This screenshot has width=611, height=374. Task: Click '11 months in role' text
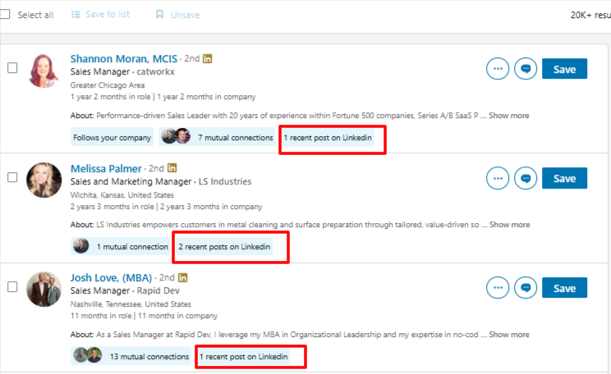coord(101,316)
